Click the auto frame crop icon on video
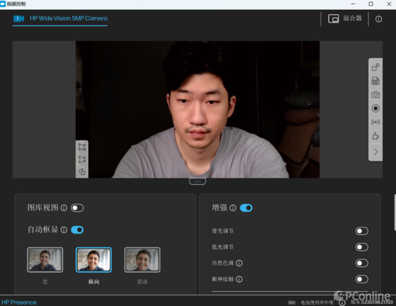The height and width of the screenshot is (306, 396). point(82,147)
